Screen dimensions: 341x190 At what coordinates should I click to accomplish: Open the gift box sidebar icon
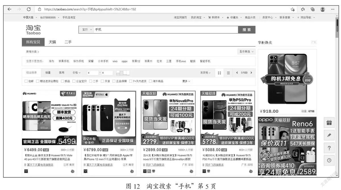[329, 123]
